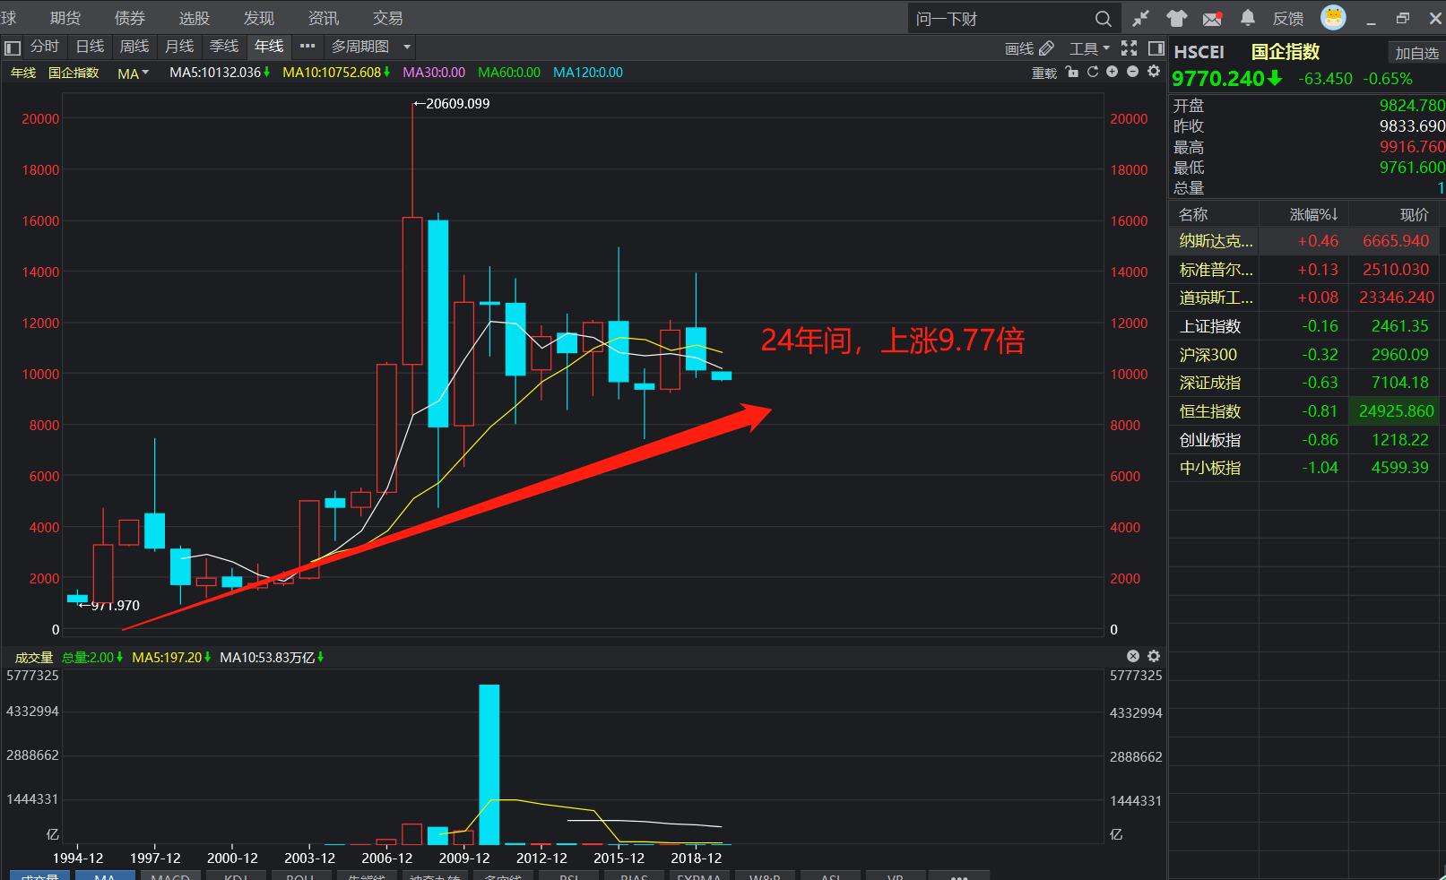Viewport: 1446px width, 880px height.
Task: Refresh the chart with circular arrow
Action: [1092, 72]
